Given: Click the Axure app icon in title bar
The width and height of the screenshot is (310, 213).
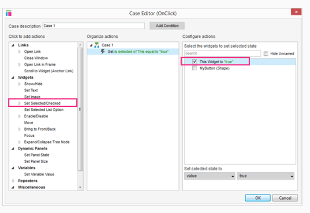Looking at the screenshot, I should click(x=8, y=13).
